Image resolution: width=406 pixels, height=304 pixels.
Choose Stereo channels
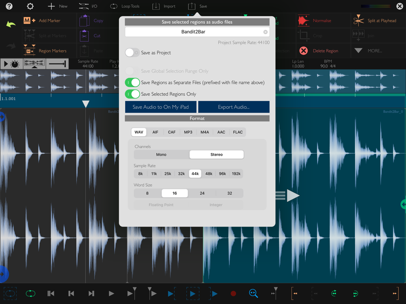[216, 154]
